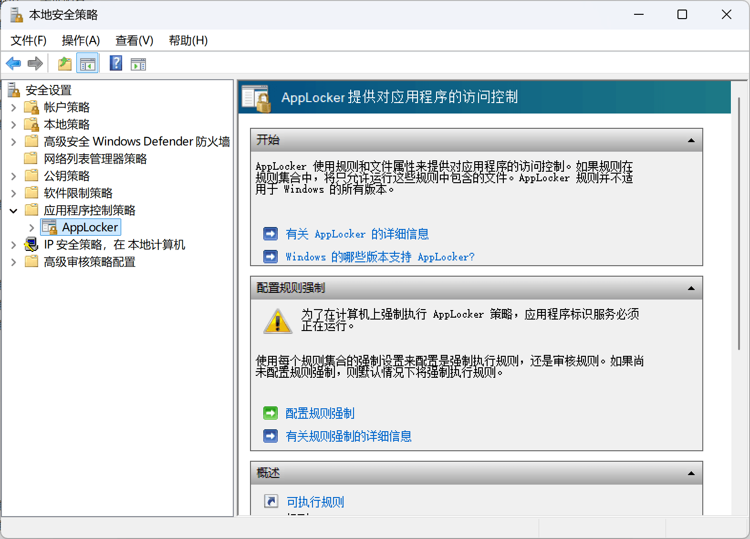Click the Up one level folder icon

(64, 63)
